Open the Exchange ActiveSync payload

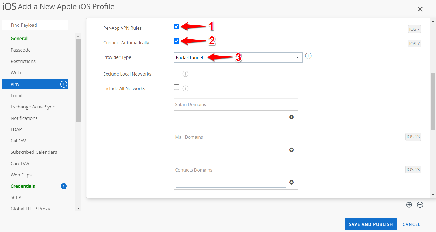[33, 107]
